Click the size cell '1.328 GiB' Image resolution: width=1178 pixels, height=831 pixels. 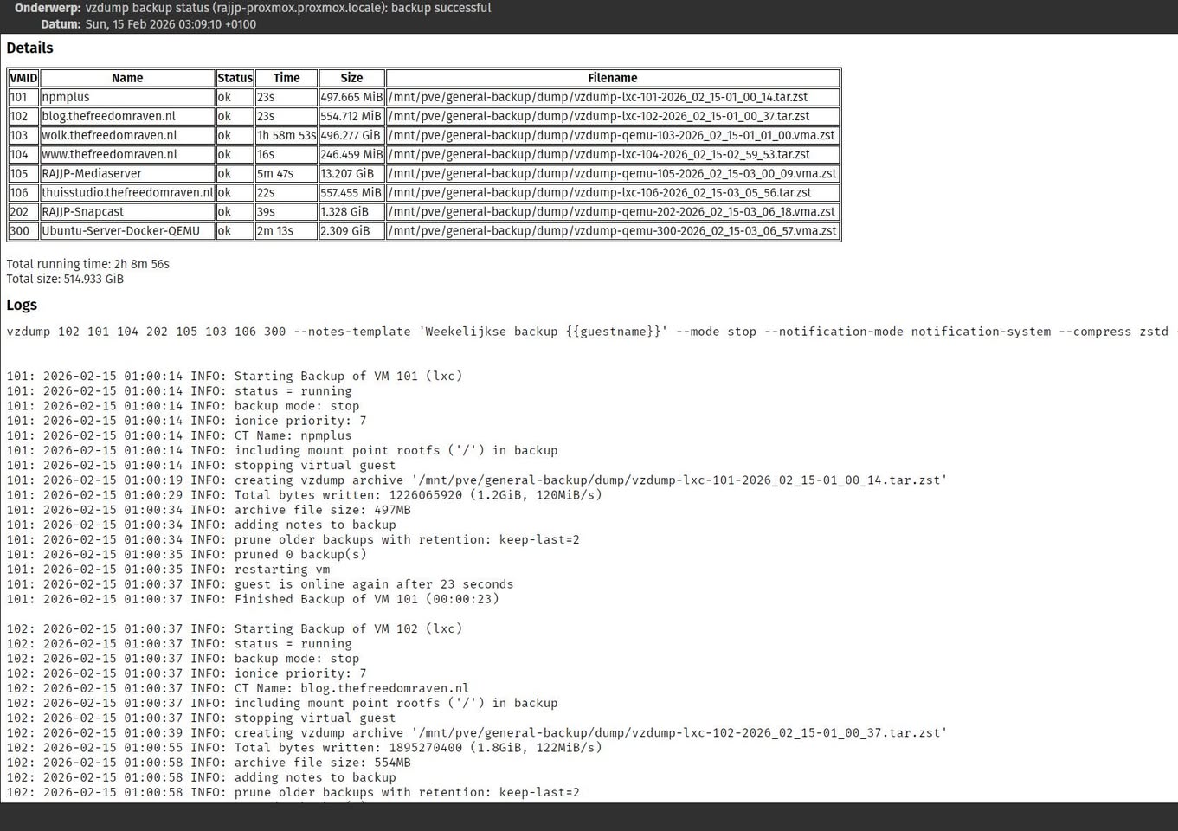(x=351, y=211)
